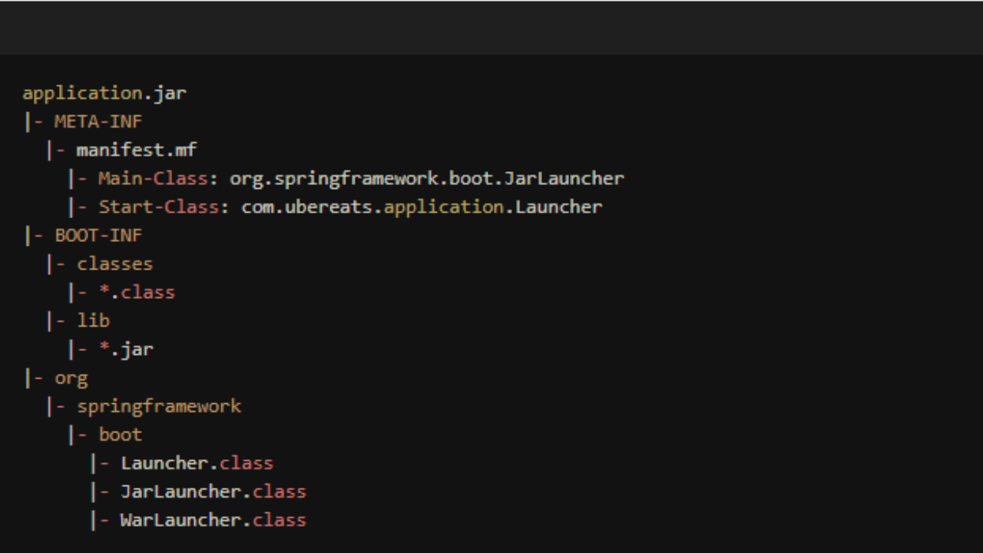Screen dimensions: 983x553
Task: Select the com.ubereats.application.Launcher class name
Action: pos(422,207)
